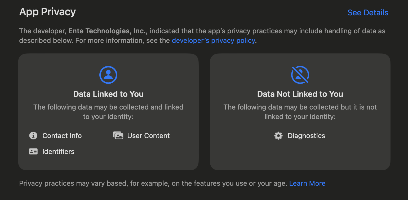Click the Data Linked to You person icon
Image resolution: width=408 pixels, height=200 pixels.
[x=108, y=75]
